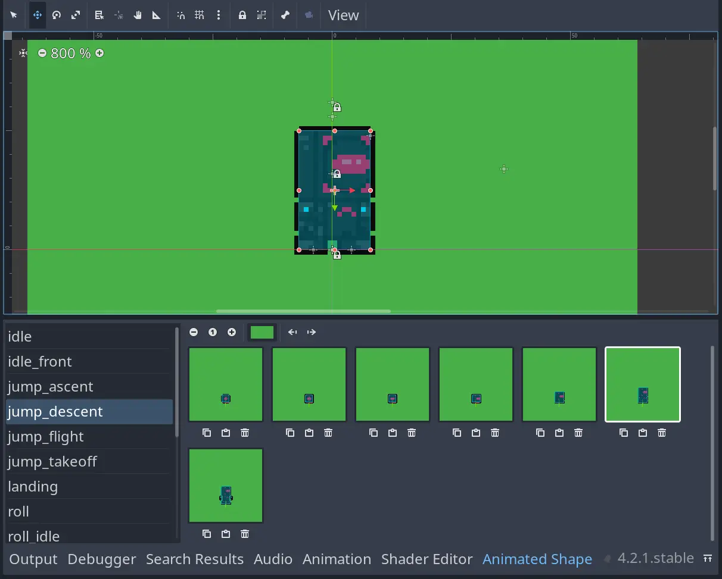Move frame right with arrow icon
Viewport: 722px width, 579px height.
[x=312, y=332]
